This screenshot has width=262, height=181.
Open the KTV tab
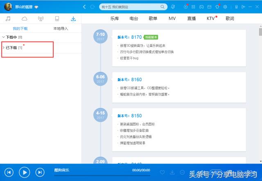[211, 18]
